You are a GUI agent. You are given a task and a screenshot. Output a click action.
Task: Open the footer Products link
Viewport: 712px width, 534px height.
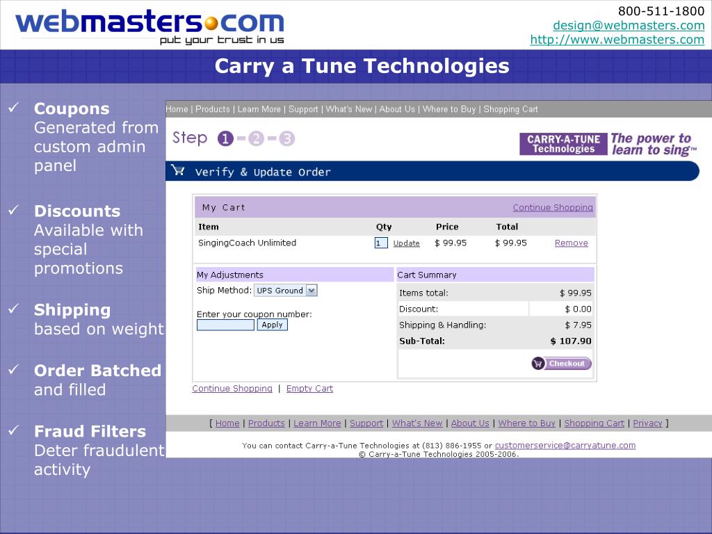click(x=266, y=423)
